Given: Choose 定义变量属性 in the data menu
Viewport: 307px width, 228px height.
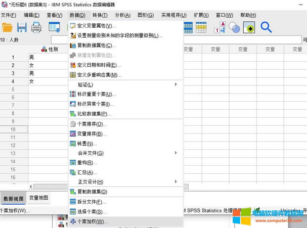Looking at the screenshot, I should tap(96, 26).
